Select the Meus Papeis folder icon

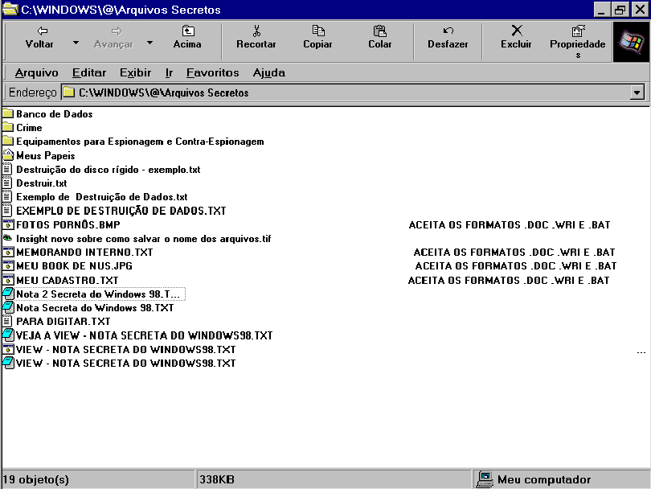(x=8, y=155)
